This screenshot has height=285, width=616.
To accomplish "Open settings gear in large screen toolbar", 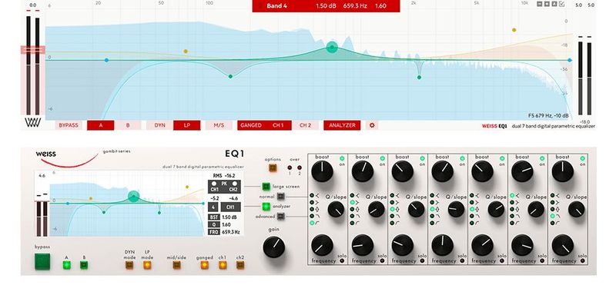I will click(372, 125).
